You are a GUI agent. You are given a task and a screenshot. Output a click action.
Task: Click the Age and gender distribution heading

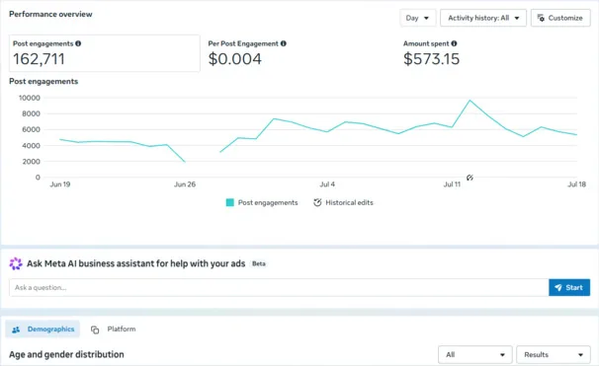[66, 354]
